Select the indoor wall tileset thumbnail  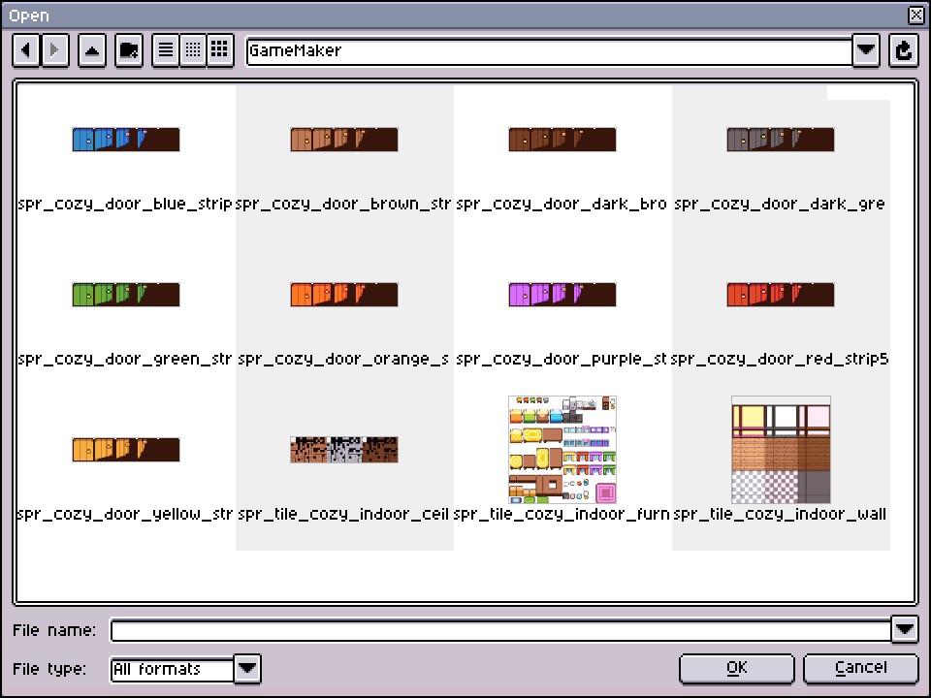coord(781,449)
